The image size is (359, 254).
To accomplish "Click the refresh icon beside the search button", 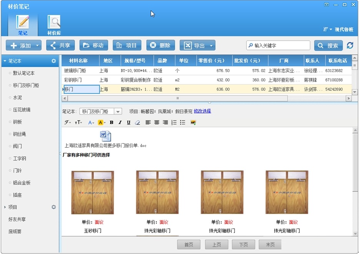I will [x=350, y=45].
